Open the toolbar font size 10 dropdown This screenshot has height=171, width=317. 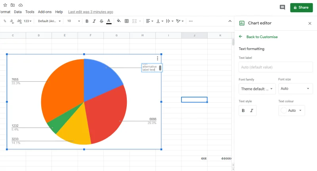(74, 21)
